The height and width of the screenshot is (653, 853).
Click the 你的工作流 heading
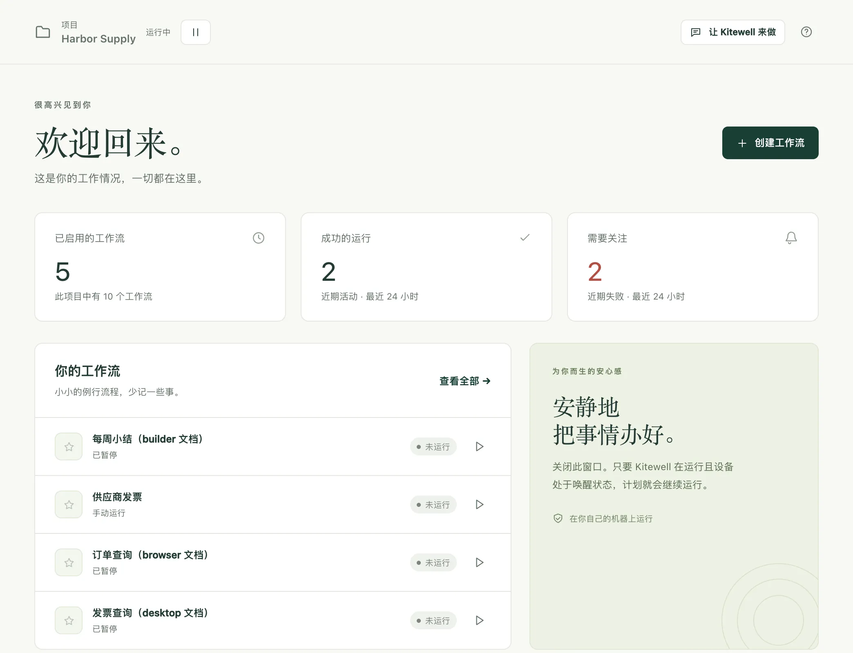pos(87,371)
